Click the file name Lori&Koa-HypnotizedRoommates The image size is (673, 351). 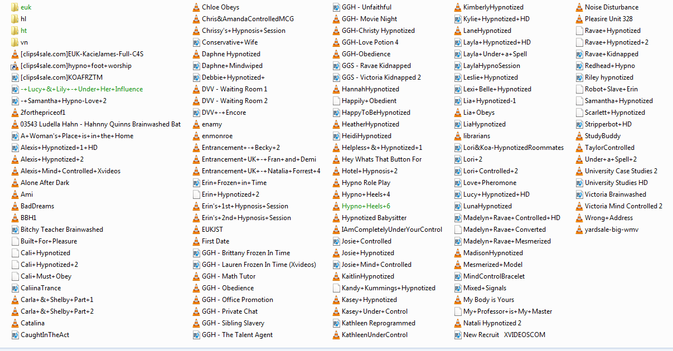pos(514,148)
